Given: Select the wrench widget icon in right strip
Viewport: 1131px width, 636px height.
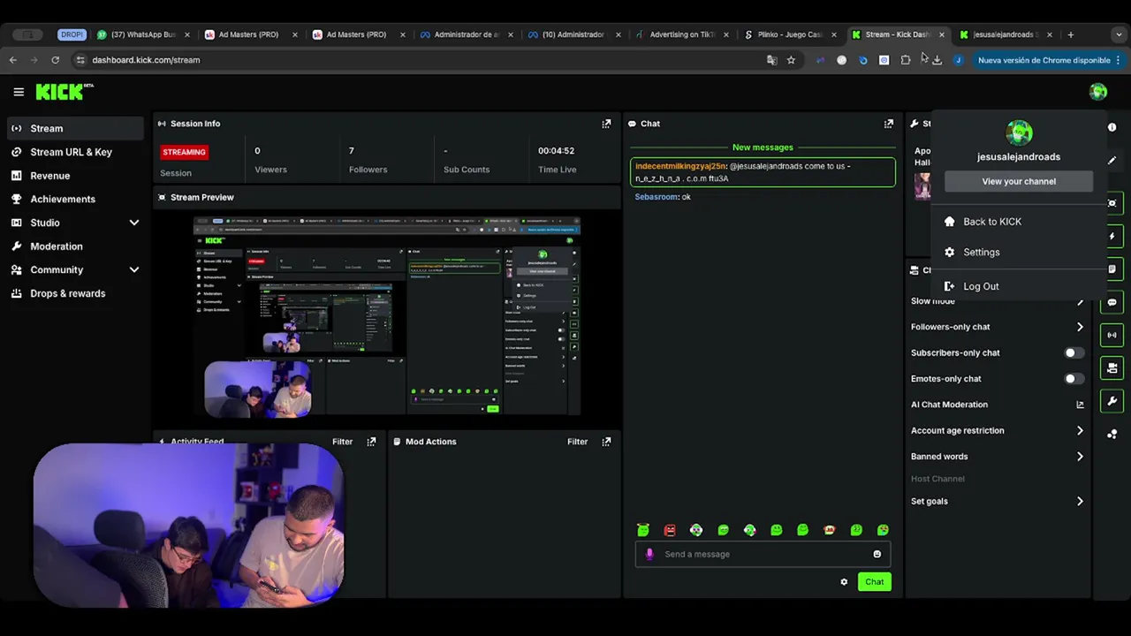Looking at the screenshot, I should click(x=1112, y=401).
